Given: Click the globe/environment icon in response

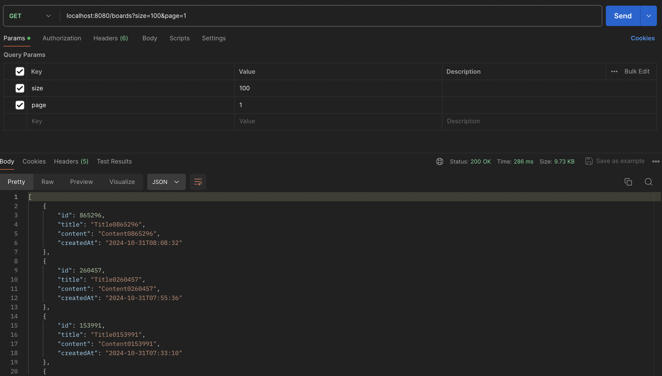Looking at the screenshot, I should coord(439,161).
